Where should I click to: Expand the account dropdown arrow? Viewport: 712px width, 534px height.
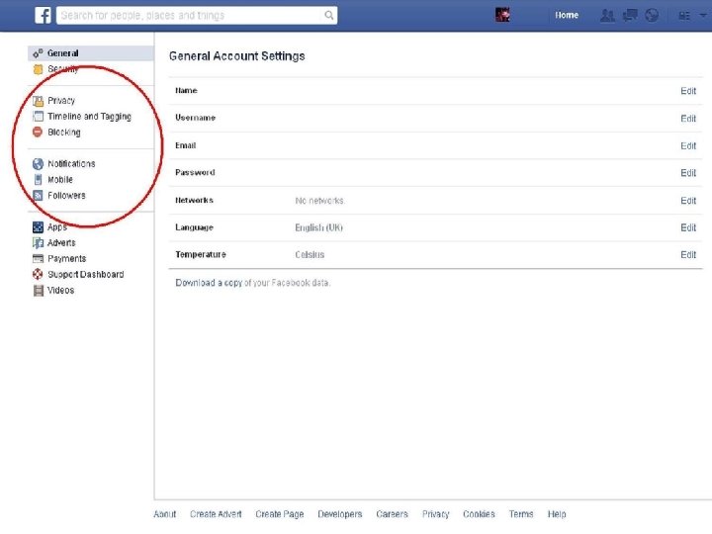[x=703, y=16]
